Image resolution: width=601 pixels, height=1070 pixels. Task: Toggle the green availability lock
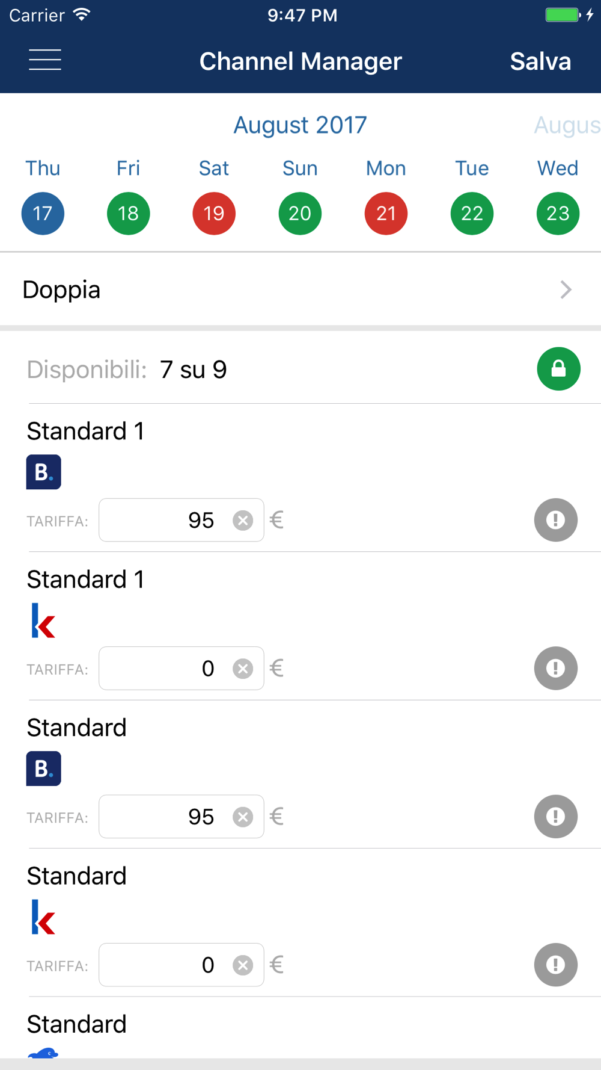558,369
